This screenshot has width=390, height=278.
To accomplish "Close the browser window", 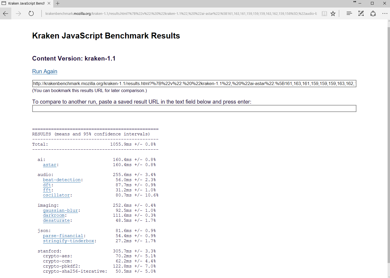I will pos(385,3).
